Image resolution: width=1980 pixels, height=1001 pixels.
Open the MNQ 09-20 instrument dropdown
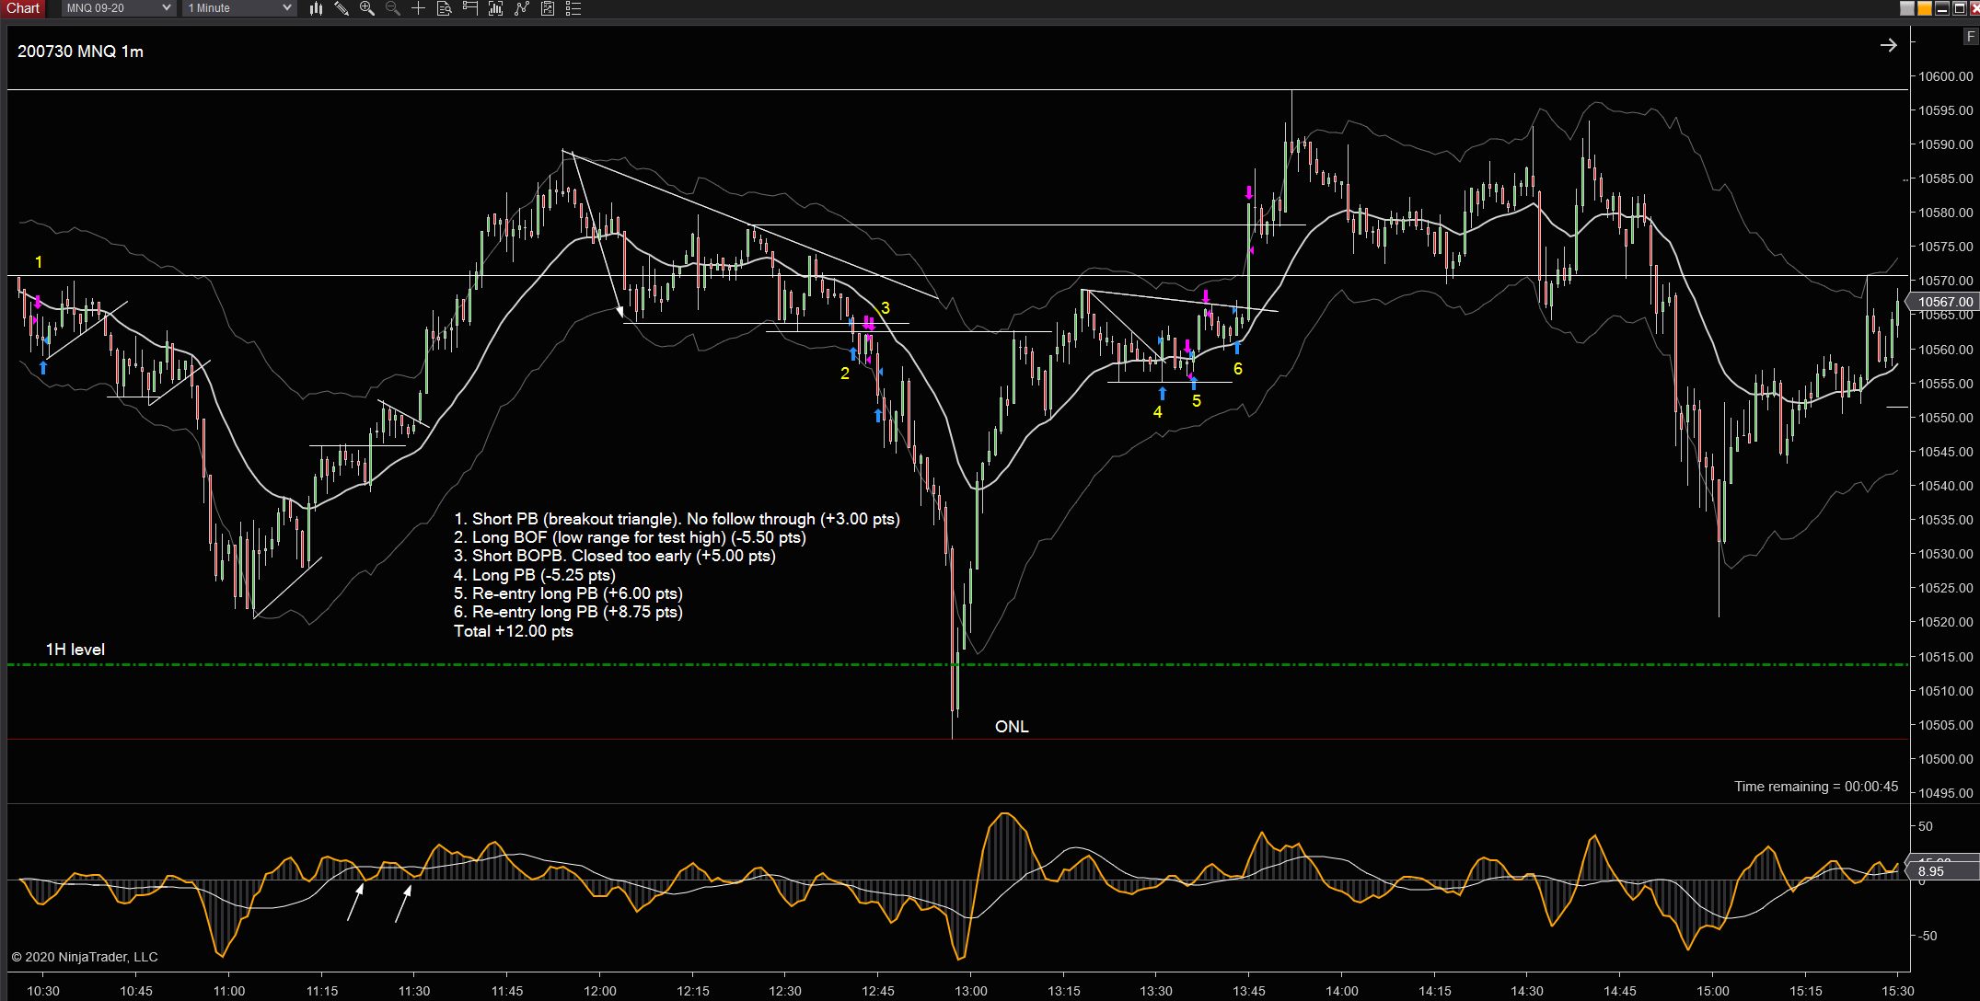[x=119, y=8]
